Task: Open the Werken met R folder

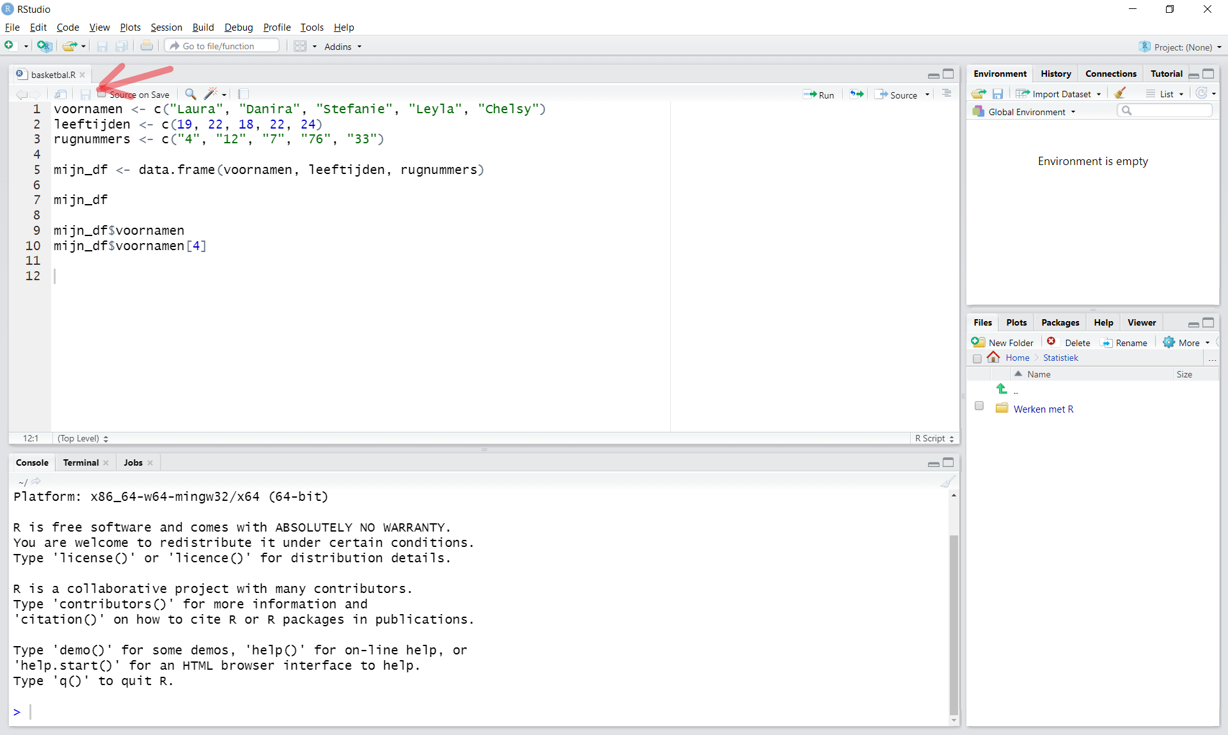Action: [x=1043, y=409]
